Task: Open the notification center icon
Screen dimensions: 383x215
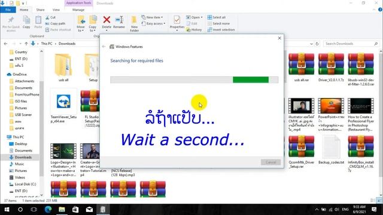Action: point(374,210)
